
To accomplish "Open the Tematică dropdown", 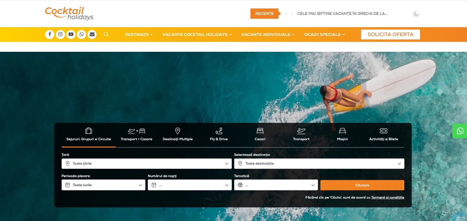I will [x=276, y=185].
